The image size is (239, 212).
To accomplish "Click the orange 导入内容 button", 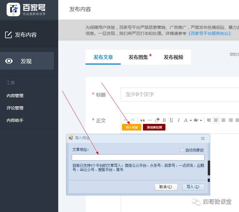I will [x=132, y=127].
